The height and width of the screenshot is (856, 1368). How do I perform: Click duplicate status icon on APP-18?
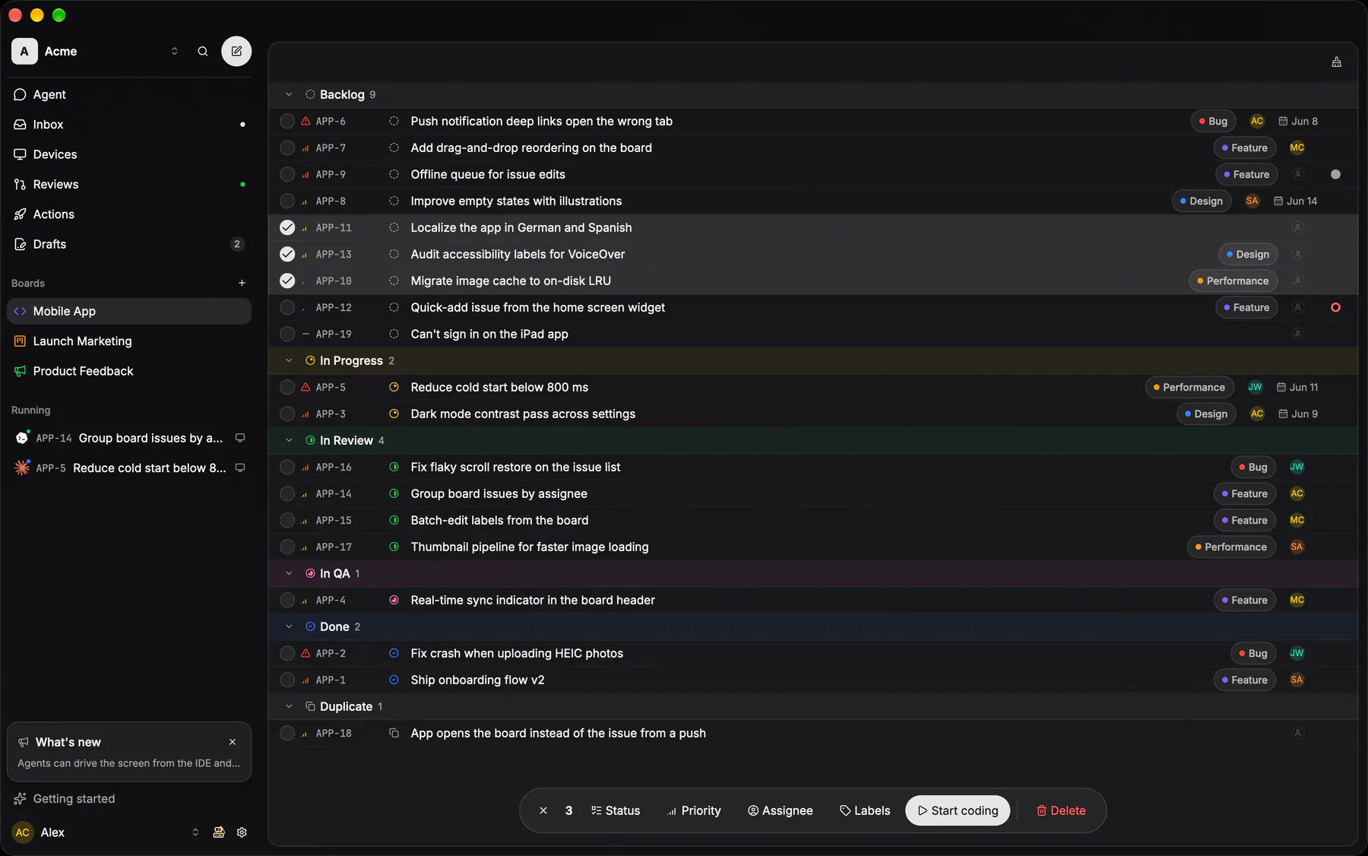(394, 733)
